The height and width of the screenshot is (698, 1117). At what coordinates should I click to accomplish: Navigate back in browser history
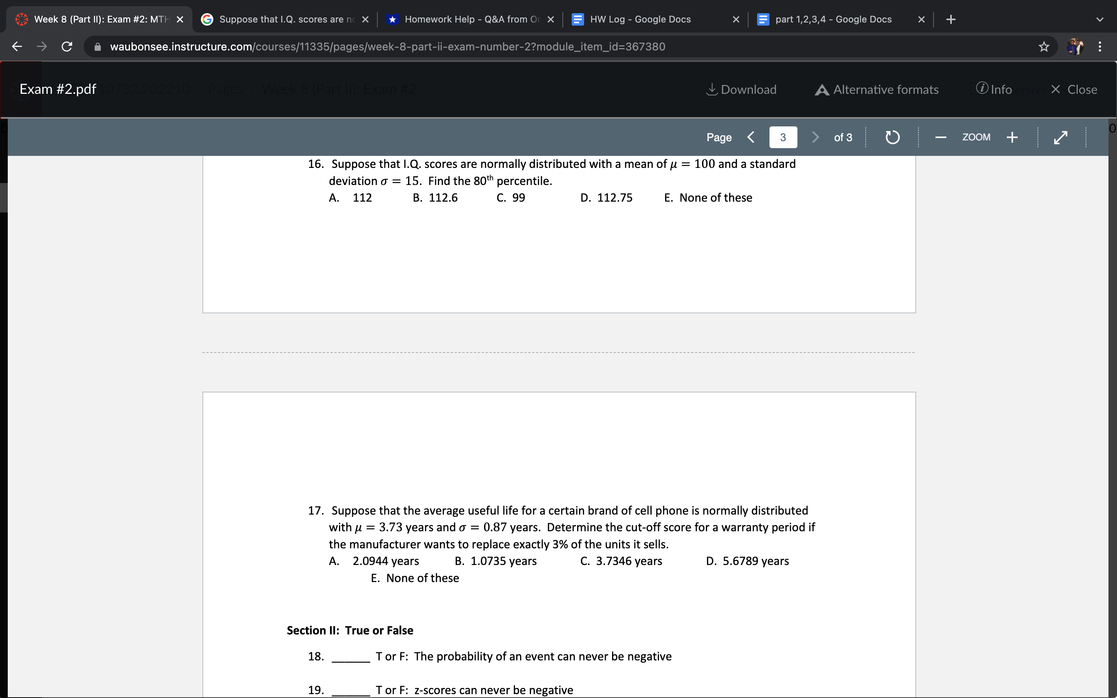[x=17, y=46]
